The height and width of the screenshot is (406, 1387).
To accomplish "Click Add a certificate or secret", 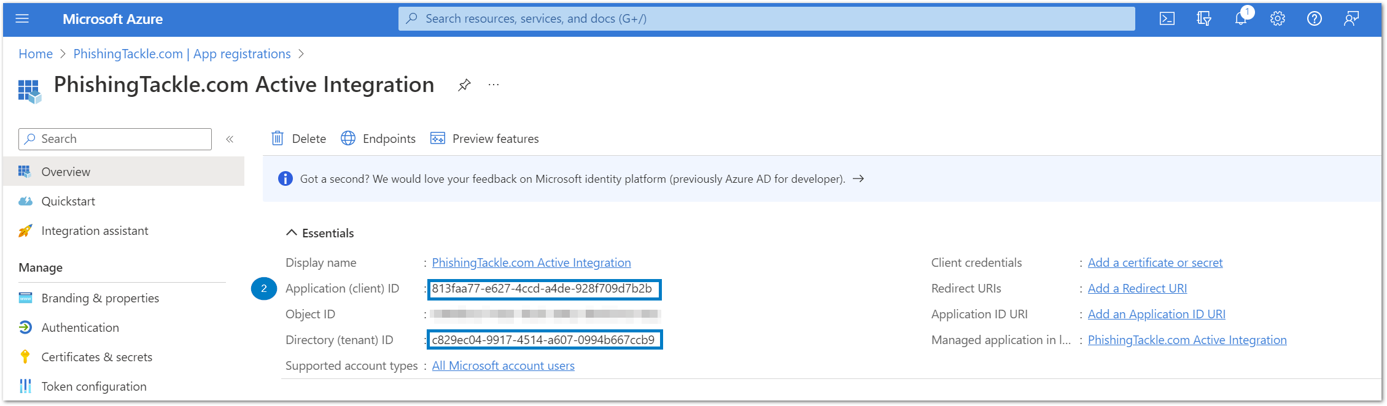I will click(x=1155, y=262).
